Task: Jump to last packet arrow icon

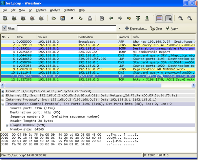Action: click(147, 18)
